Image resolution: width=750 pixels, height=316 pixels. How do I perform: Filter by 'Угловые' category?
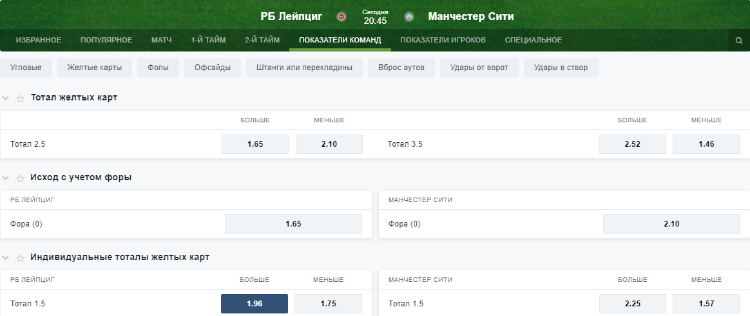[x=26, y=68]
